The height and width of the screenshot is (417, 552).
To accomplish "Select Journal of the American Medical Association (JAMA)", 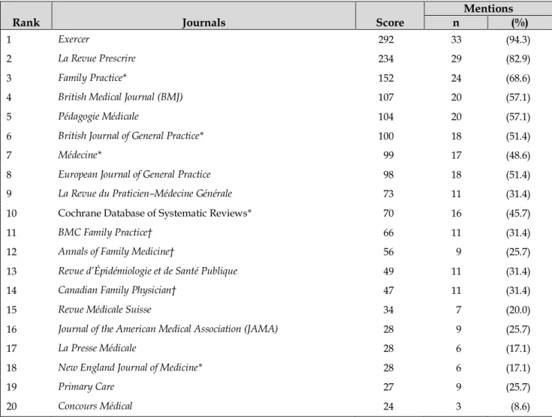I will [168, 328].
